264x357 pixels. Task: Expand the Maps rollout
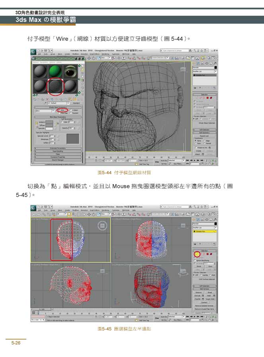pos(58,154)
